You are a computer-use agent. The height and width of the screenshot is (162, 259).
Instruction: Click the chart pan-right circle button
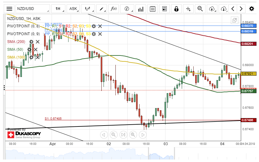click(143, 135)
